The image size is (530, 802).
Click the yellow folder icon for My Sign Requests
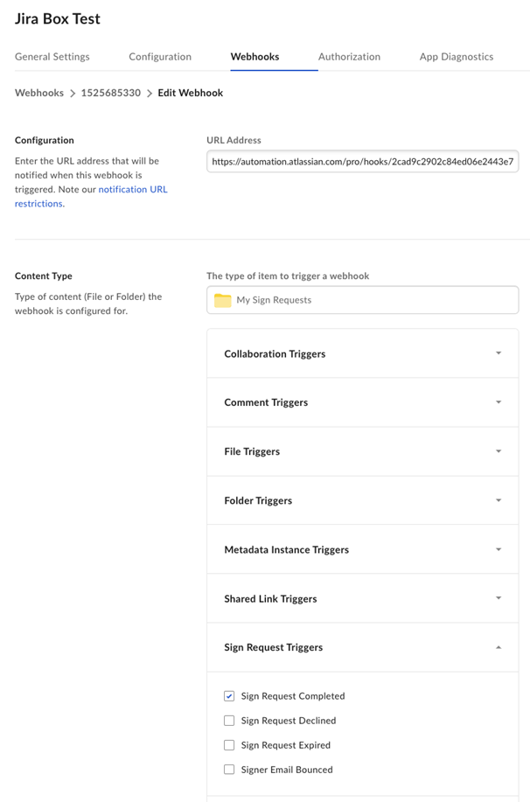[x=222, y=300]
